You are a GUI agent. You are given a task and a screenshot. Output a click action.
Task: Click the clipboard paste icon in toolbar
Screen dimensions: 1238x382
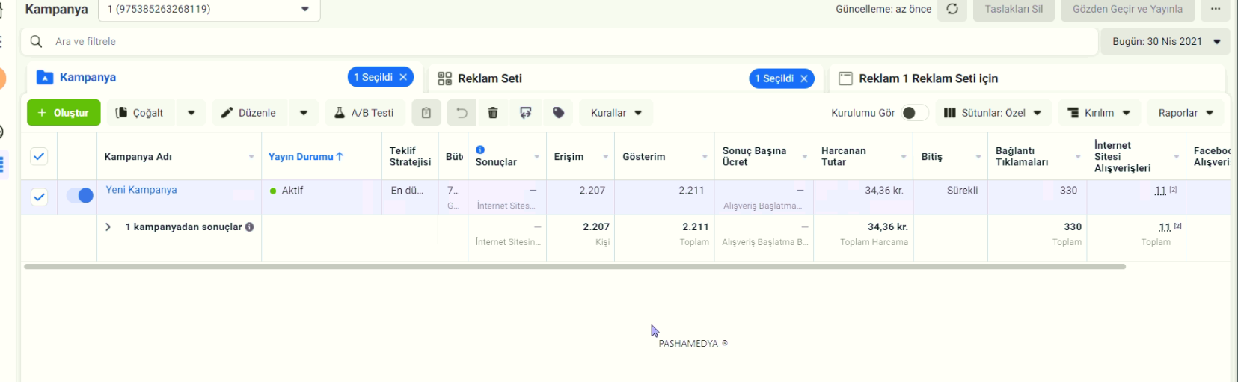click(426, 113)
